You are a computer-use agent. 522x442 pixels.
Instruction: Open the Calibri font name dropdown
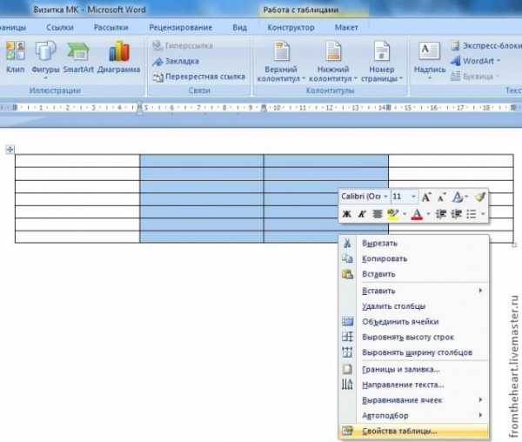pyautogui.click(x=365, y=198)
